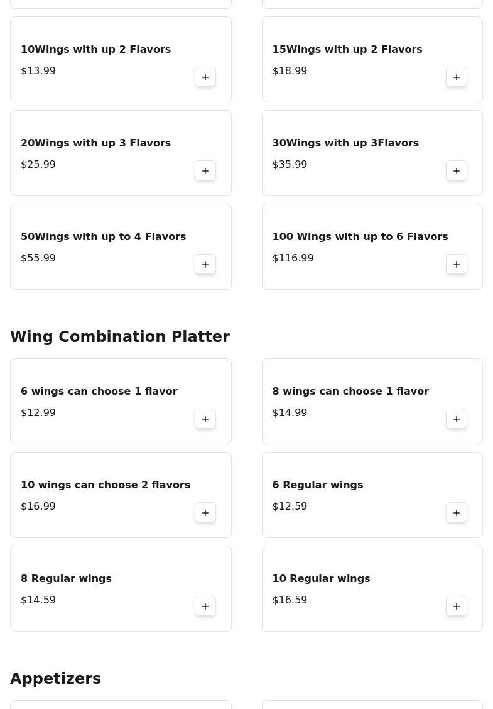The width and height of the screenshot is (493, 709).
Task: Add 15Wings with up 2 Flavors
Action: [457, 77]
